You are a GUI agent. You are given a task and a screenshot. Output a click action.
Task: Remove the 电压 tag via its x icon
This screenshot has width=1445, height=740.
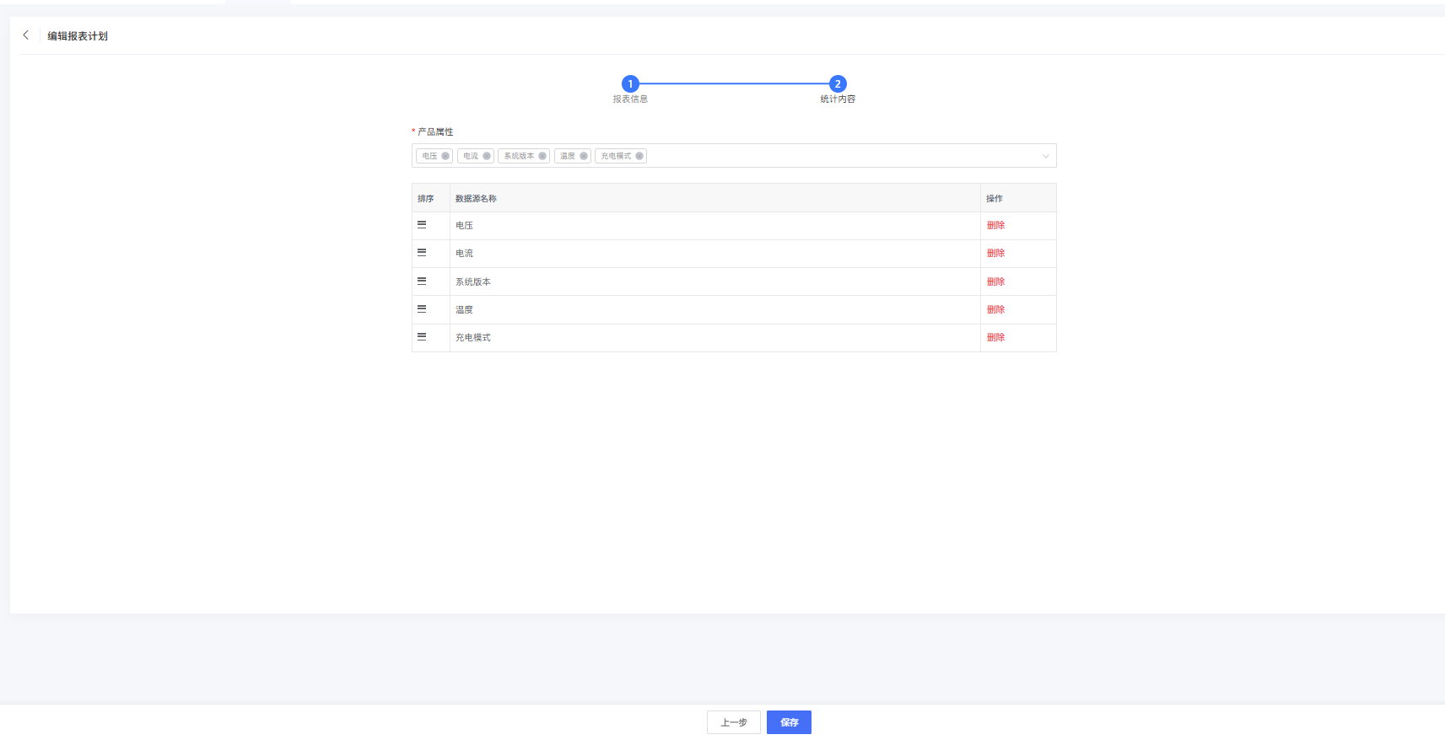click(x=445, y=156)
